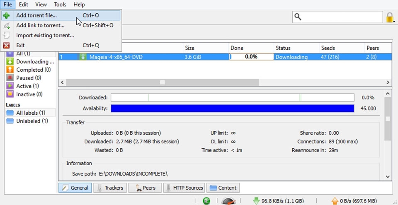Viewport: 398px width, 205px height.
Task: Select the Downloading filter in sidebar
Action: click(x=30, y=61)
